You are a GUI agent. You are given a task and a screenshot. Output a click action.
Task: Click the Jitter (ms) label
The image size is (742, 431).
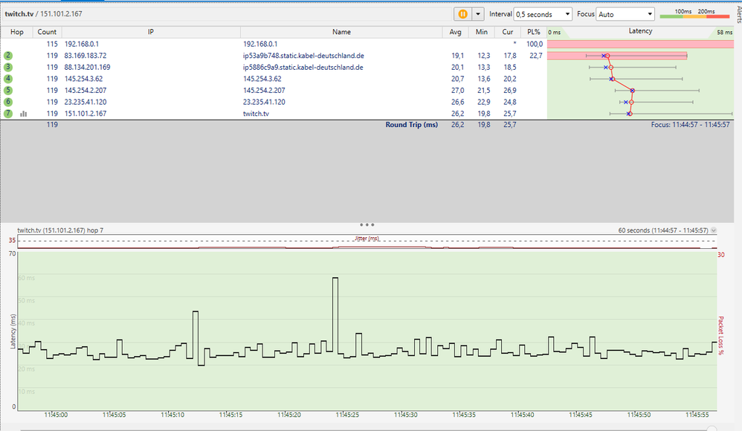coord(367,239)
